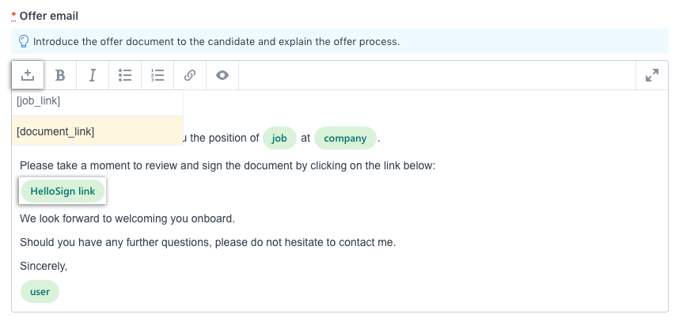Click the 'Should you have any further questions' line
Screen dimensions: 679x322
(x=208, y=242)
